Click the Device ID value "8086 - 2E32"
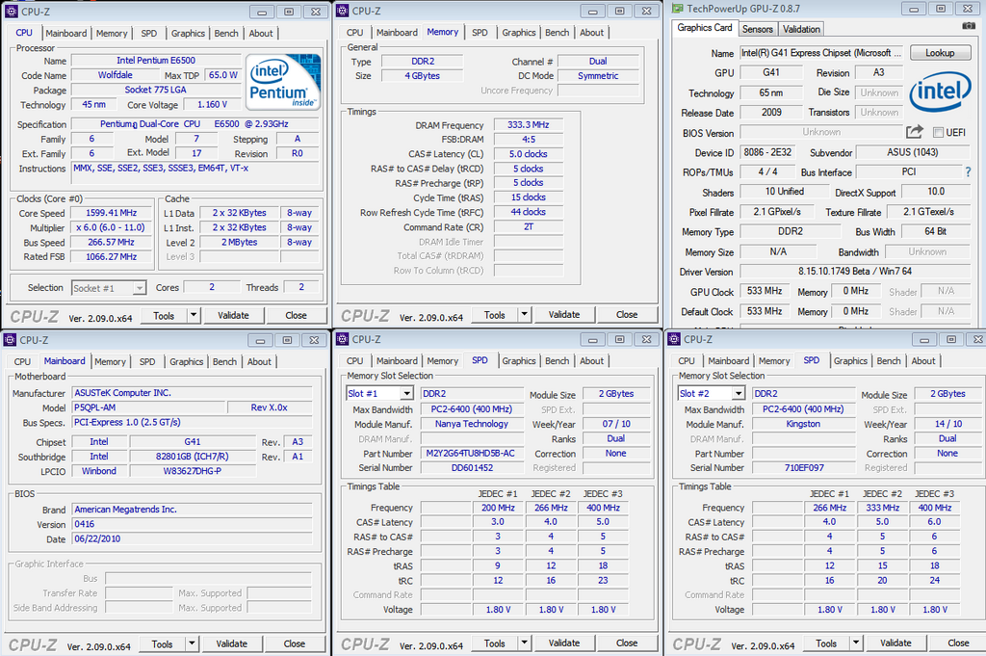The image size is (986, 656). [x=767, y=152]
